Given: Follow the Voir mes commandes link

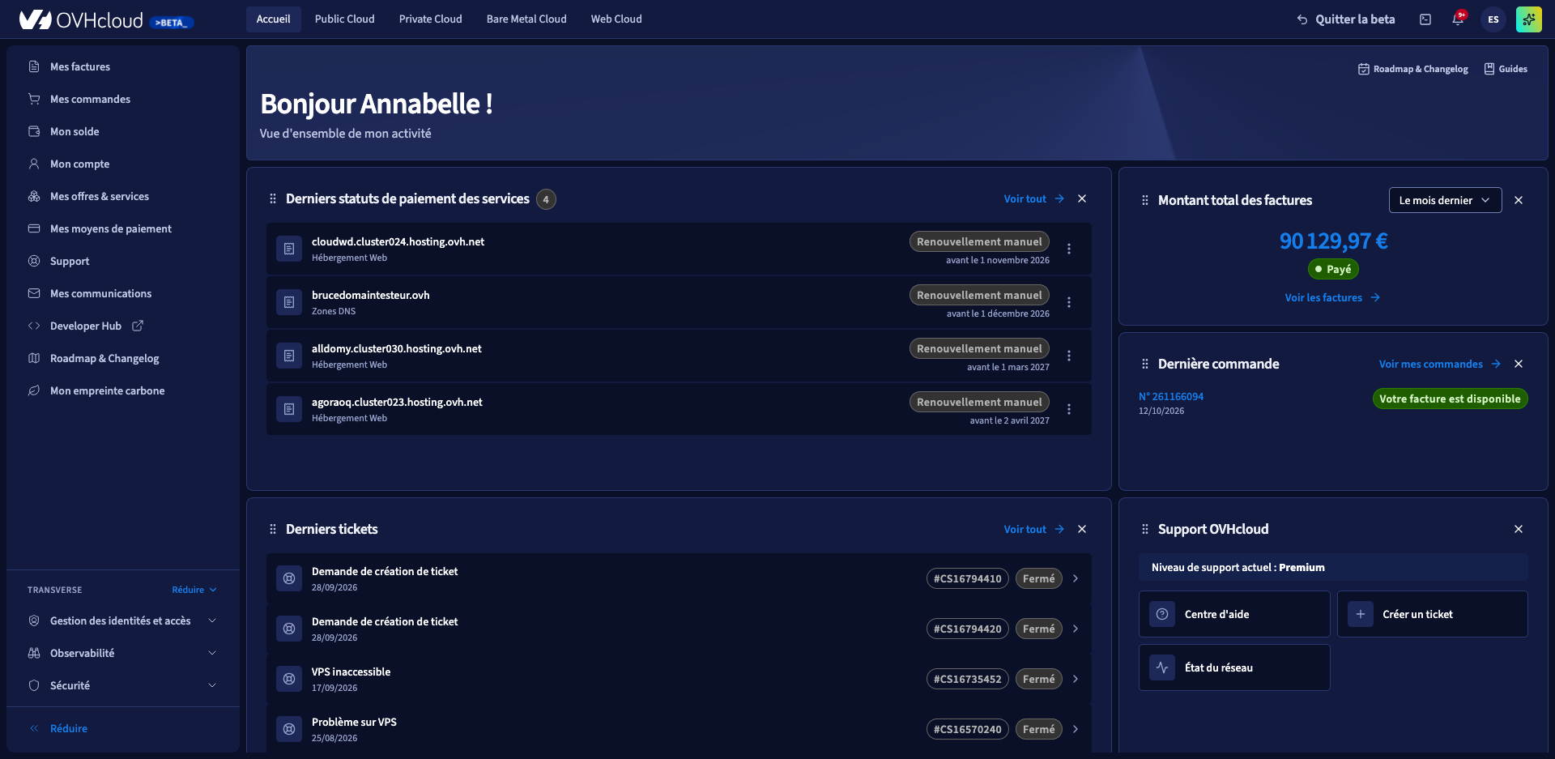Looking at the screenshot, I should [1439, 364].
